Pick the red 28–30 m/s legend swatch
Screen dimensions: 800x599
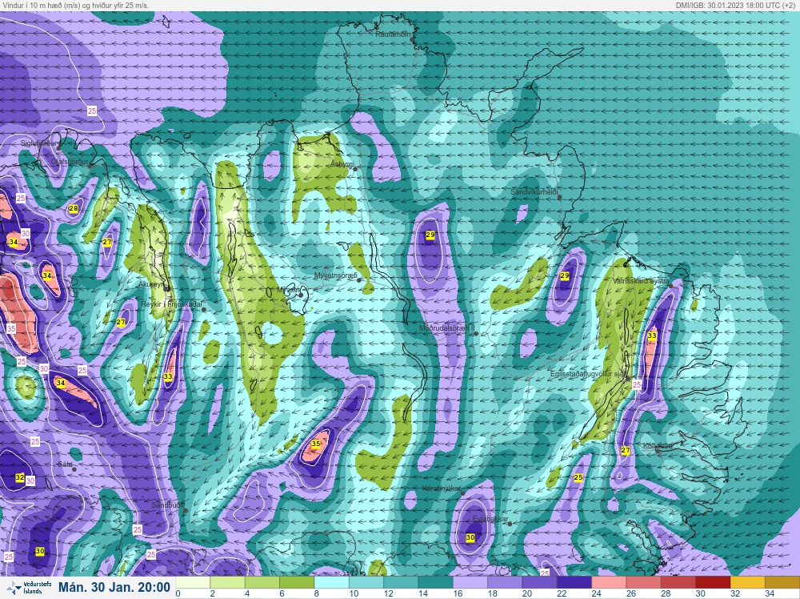(678, 583)
